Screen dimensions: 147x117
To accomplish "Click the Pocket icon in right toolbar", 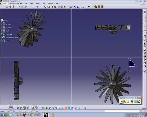I will (145, 40).
